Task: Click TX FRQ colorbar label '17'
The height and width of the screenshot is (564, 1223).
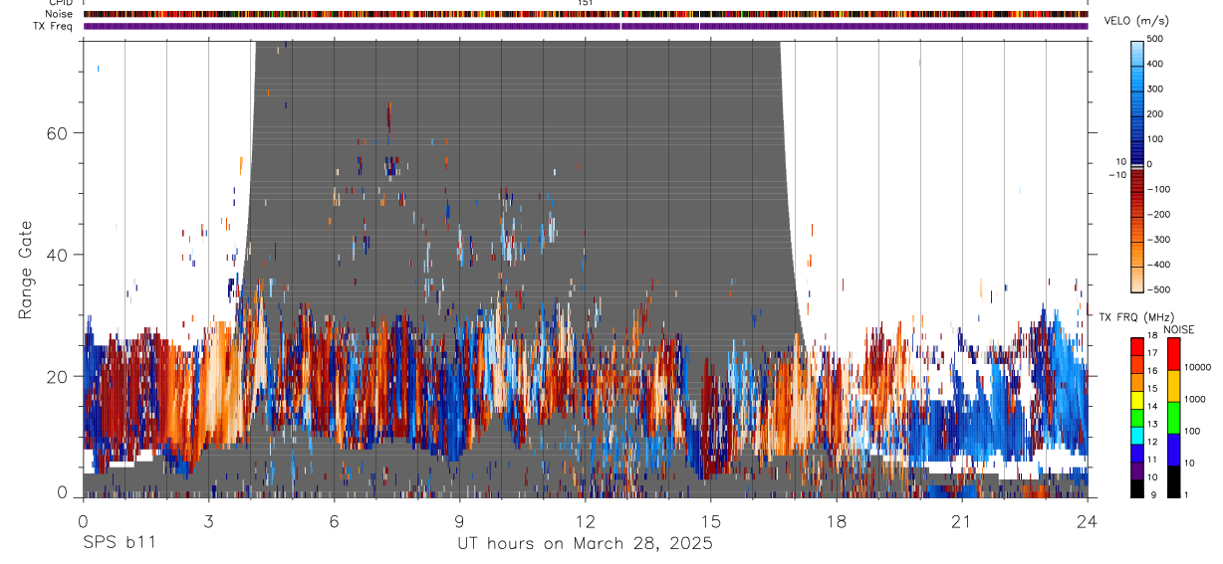Action: pyautogui.click(x=1152, y=353)
